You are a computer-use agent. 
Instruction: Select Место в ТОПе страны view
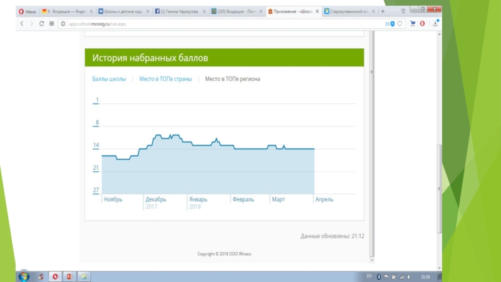click(165, 79)
